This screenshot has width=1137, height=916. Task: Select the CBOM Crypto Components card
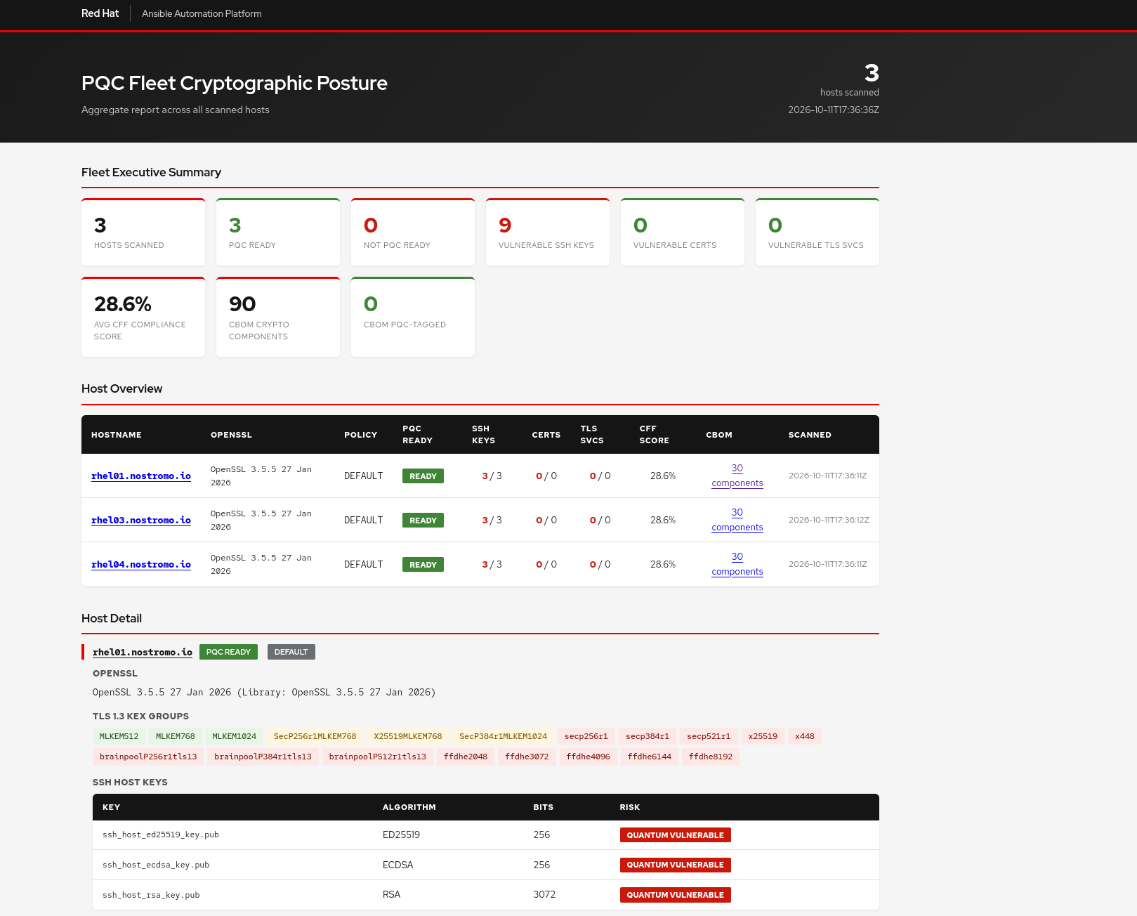(x=278, y=317)
